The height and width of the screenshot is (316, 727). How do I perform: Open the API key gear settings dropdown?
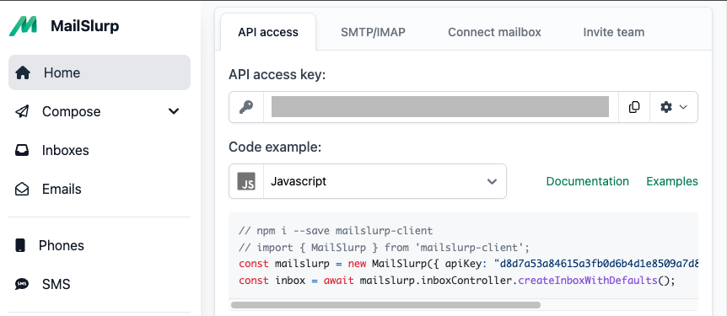[673, 107]
